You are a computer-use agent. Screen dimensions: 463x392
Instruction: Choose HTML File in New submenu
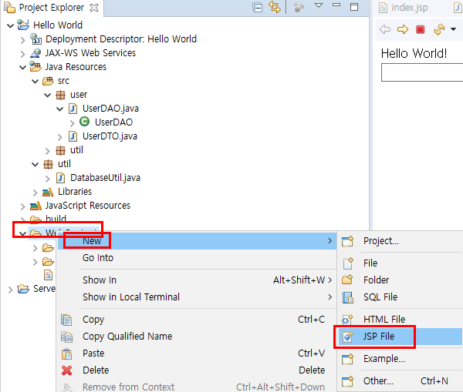click(400, 319)
